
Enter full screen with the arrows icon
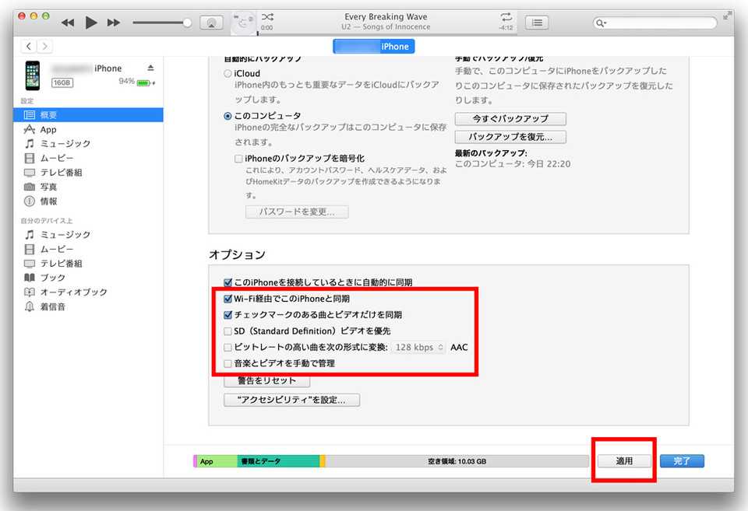pyautogui.click(x=727, y=16)
